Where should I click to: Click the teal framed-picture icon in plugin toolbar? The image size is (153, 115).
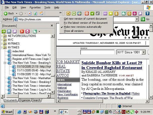79,13
